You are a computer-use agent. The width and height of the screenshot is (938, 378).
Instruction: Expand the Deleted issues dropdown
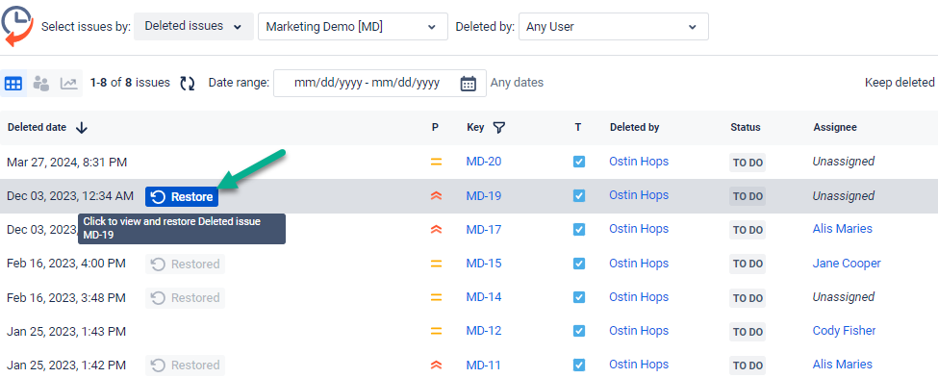(x=193, y=26)
